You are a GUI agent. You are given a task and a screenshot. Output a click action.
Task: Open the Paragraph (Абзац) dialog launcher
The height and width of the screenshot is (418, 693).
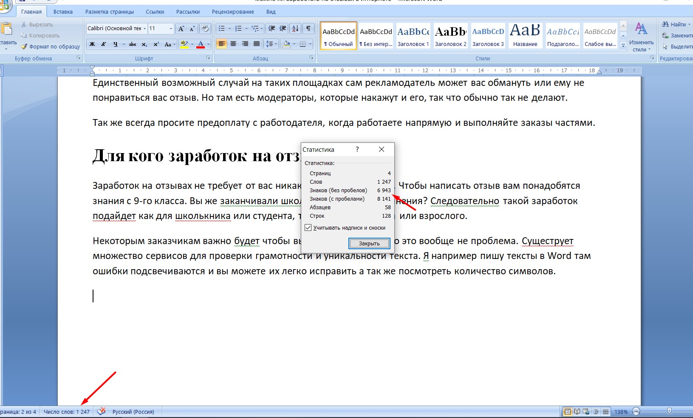(x=311, y=57)
